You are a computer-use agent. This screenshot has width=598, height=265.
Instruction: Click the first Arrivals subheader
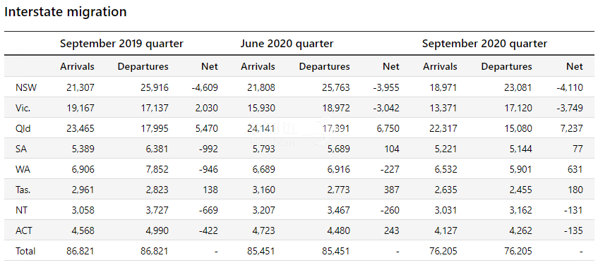[77, 66]
